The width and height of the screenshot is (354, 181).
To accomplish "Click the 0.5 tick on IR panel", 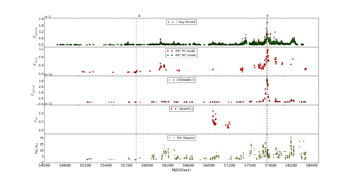I will point(41,122).
